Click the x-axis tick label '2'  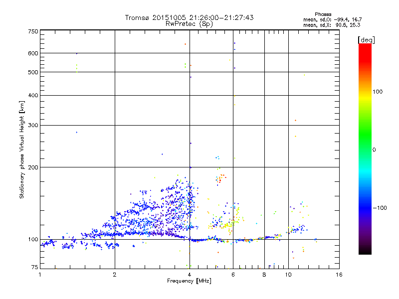click(x=115, y=275)
